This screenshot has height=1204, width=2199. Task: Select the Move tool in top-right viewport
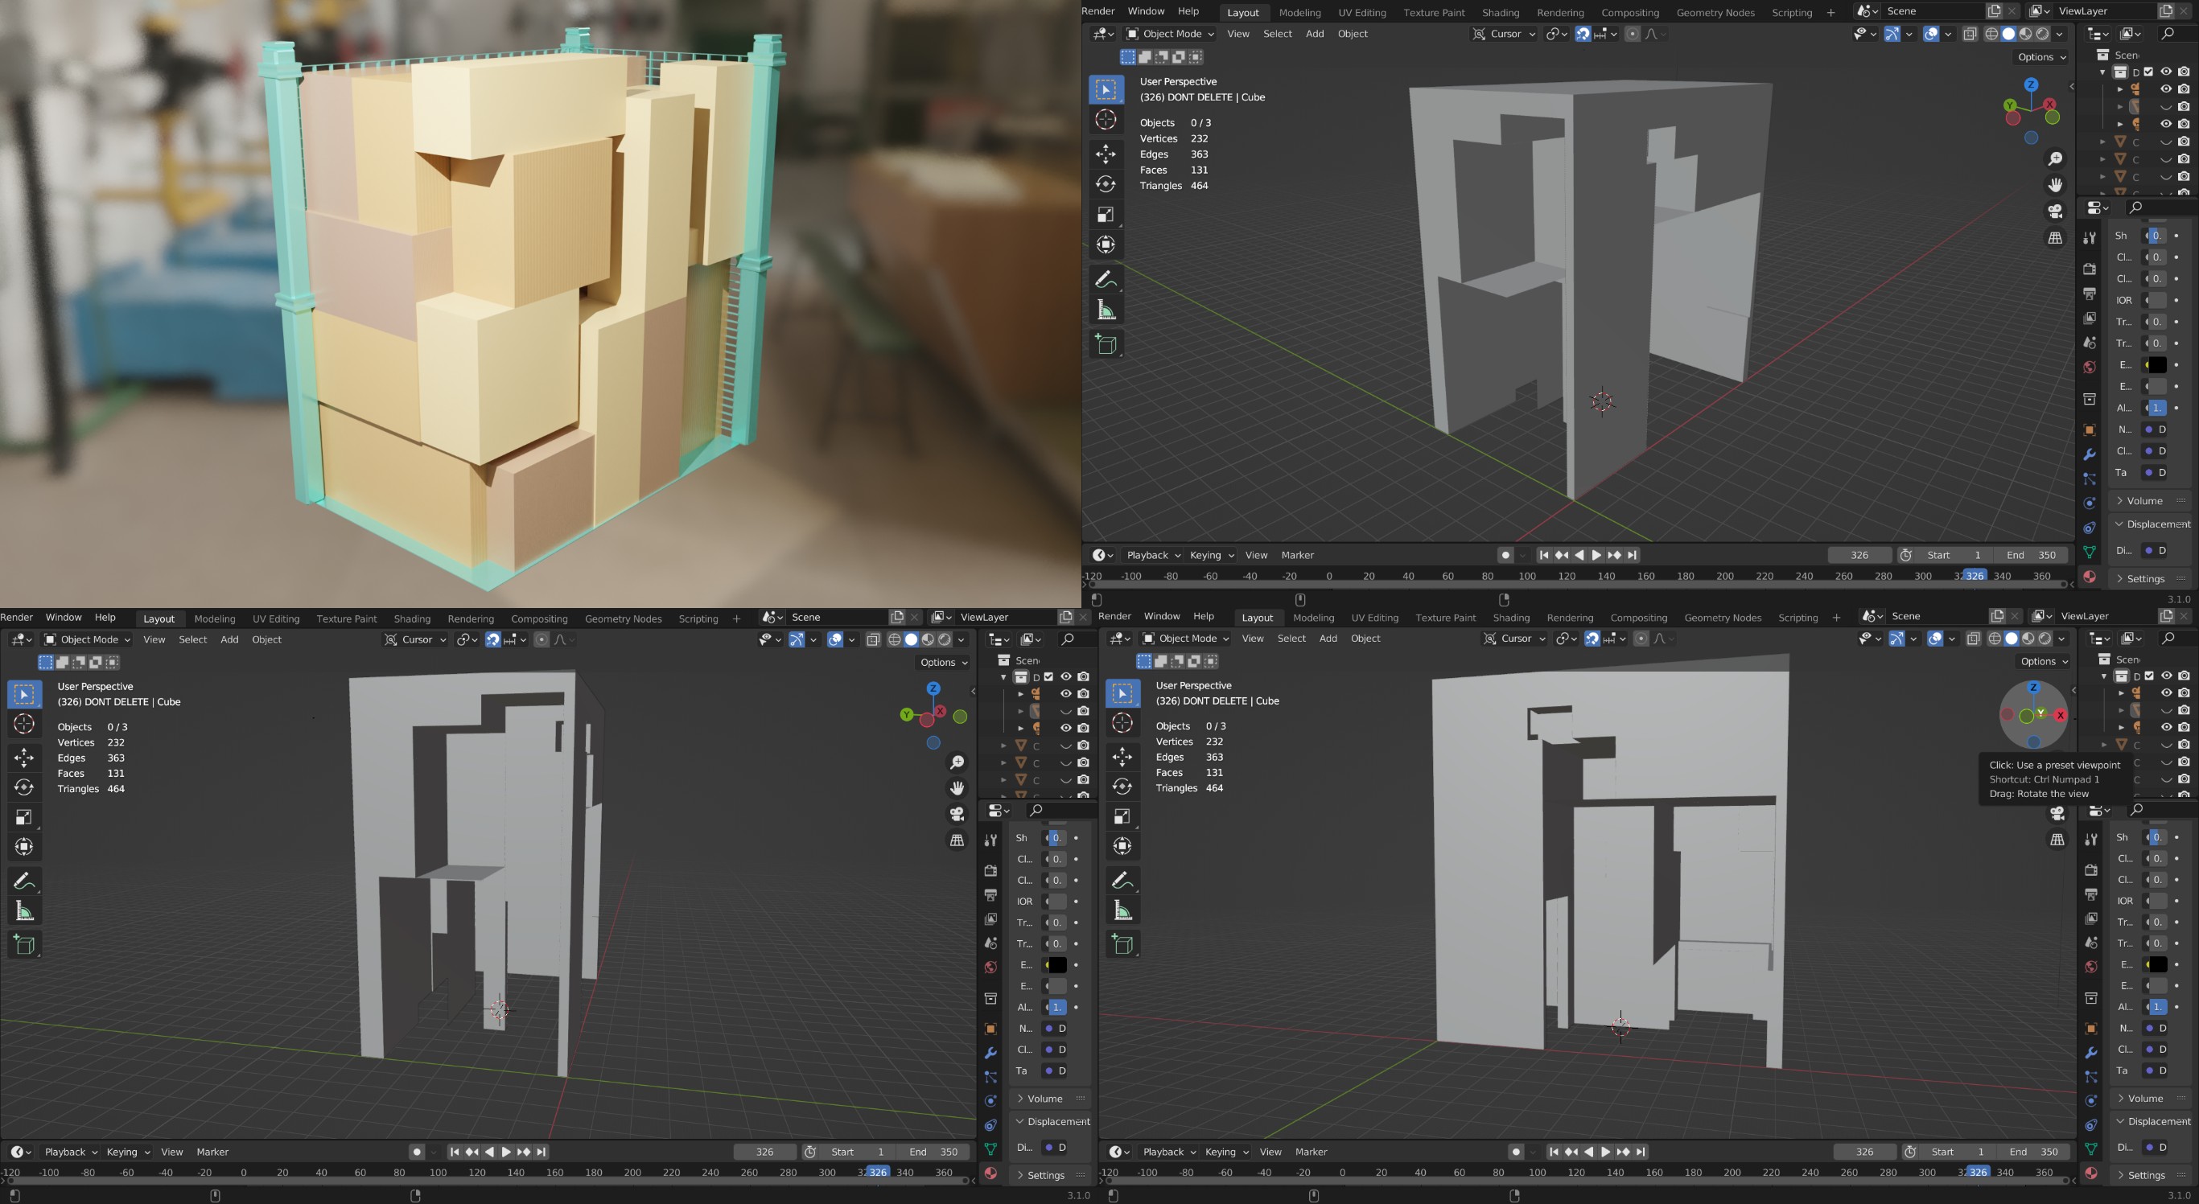click(1106, 154)
